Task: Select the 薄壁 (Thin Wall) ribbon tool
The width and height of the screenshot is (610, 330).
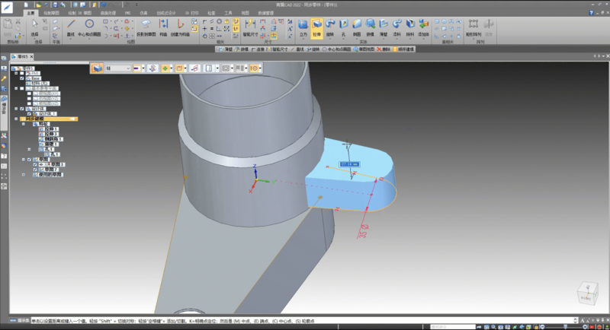Action: 384,27
